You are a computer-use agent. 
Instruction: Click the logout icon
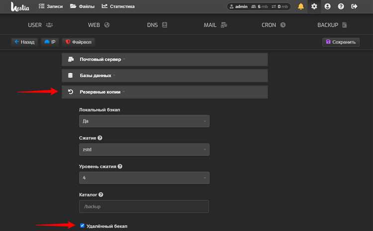coord(354,6)
